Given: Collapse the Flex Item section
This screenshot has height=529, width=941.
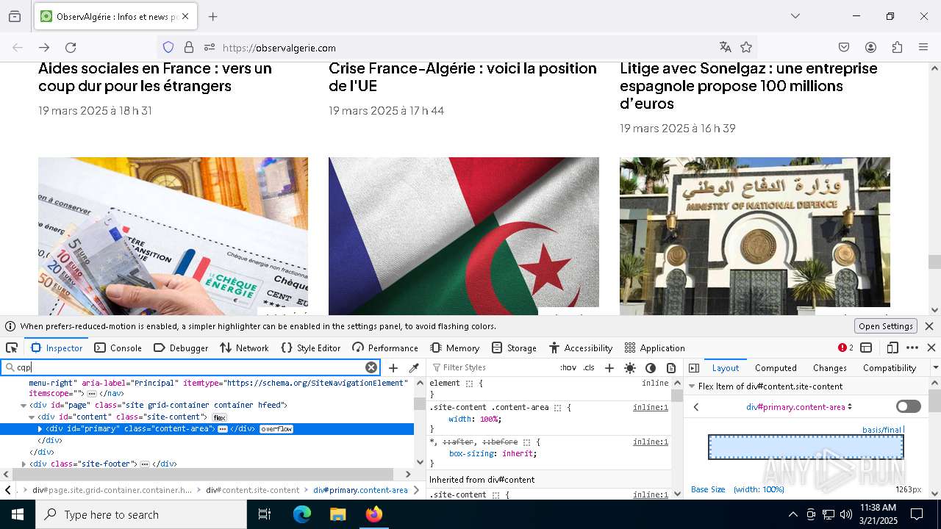Looking at the screenshot, I should click(691, 386).
